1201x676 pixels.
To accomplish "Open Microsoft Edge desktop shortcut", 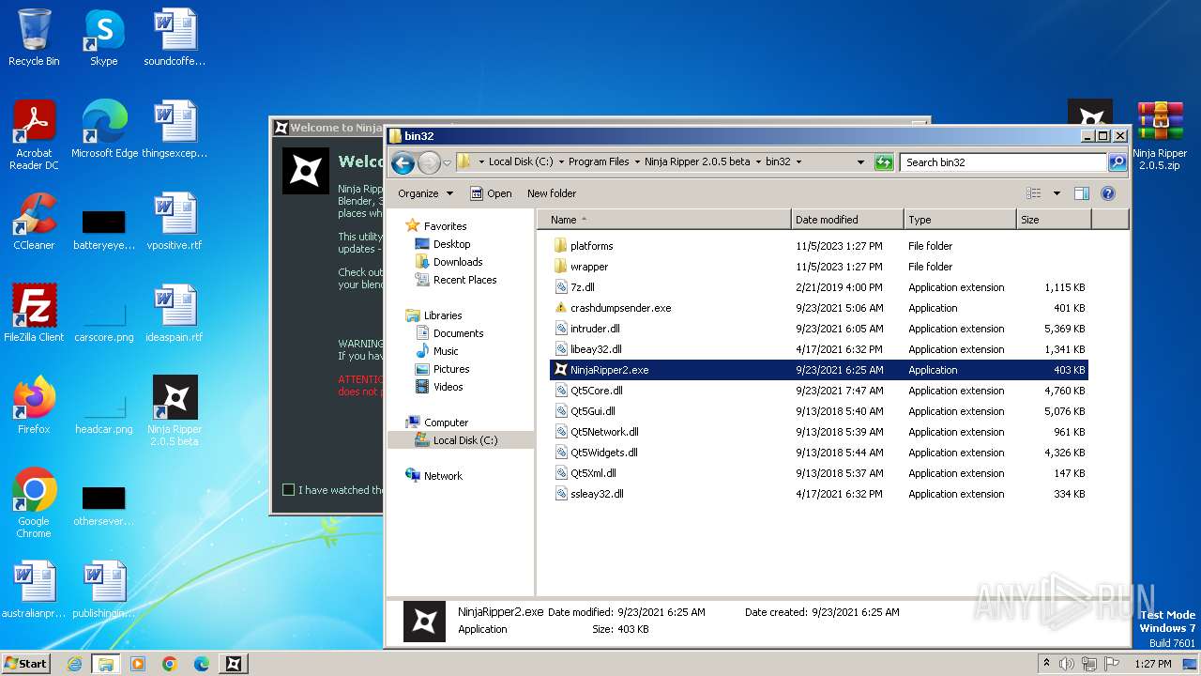I will pos(104,130).
